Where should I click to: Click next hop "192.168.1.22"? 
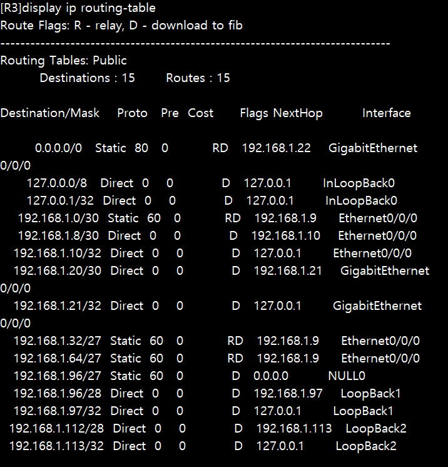click(x=276, y=148)
